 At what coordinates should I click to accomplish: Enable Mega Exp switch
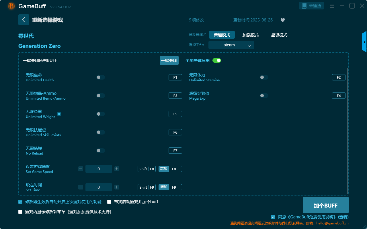[264, 96]
